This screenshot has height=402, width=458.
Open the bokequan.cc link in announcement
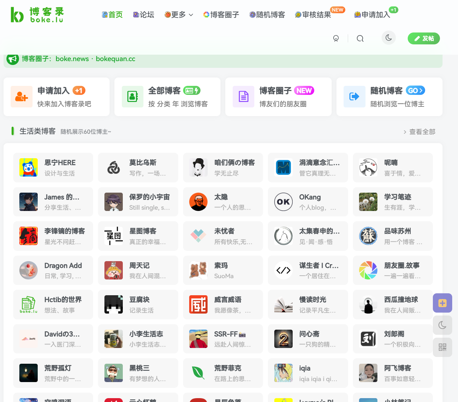(115, 59)
